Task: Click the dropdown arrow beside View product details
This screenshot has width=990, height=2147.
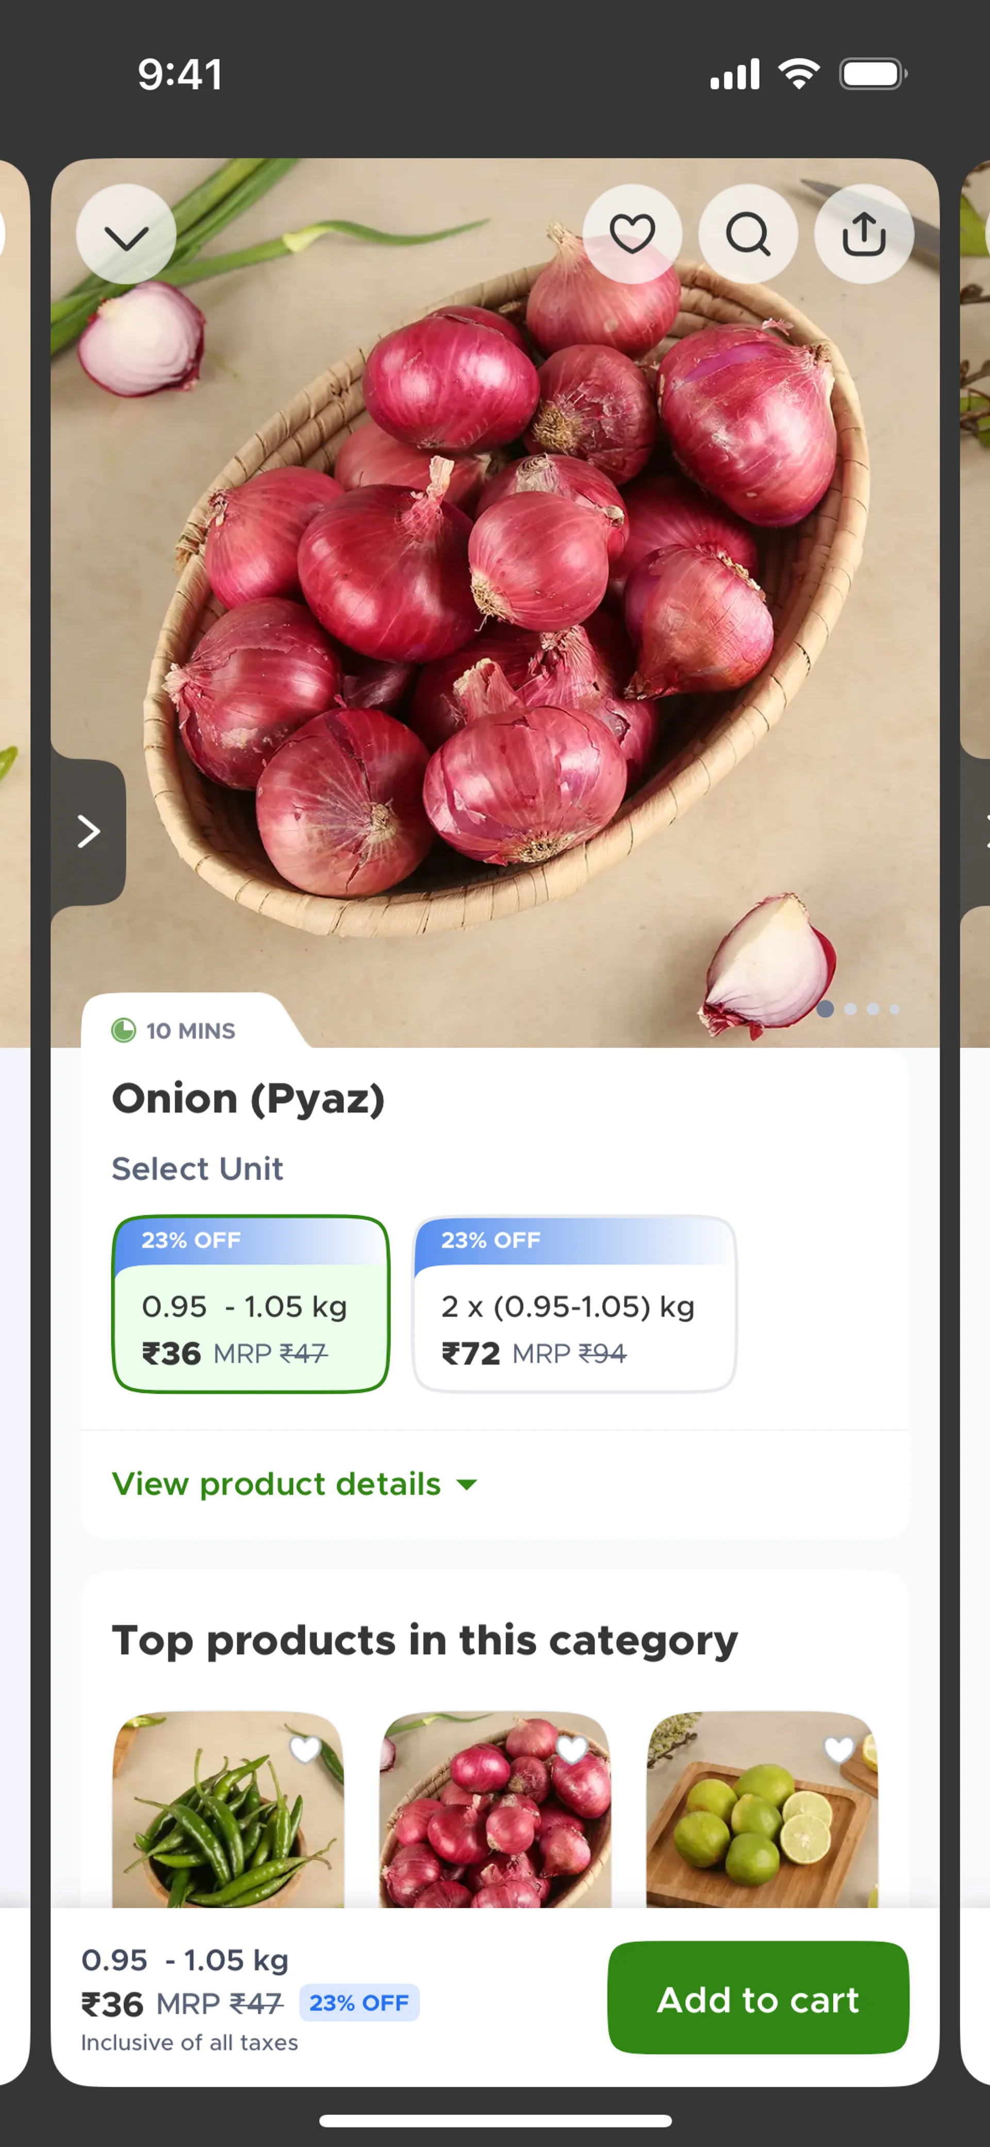Action: click(x=468, y=1485)
